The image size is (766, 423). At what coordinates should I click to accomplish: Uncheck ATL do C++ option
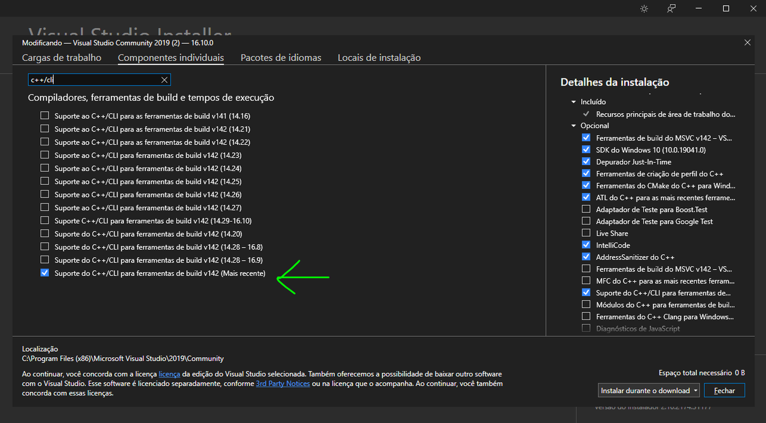pos(586,197)
